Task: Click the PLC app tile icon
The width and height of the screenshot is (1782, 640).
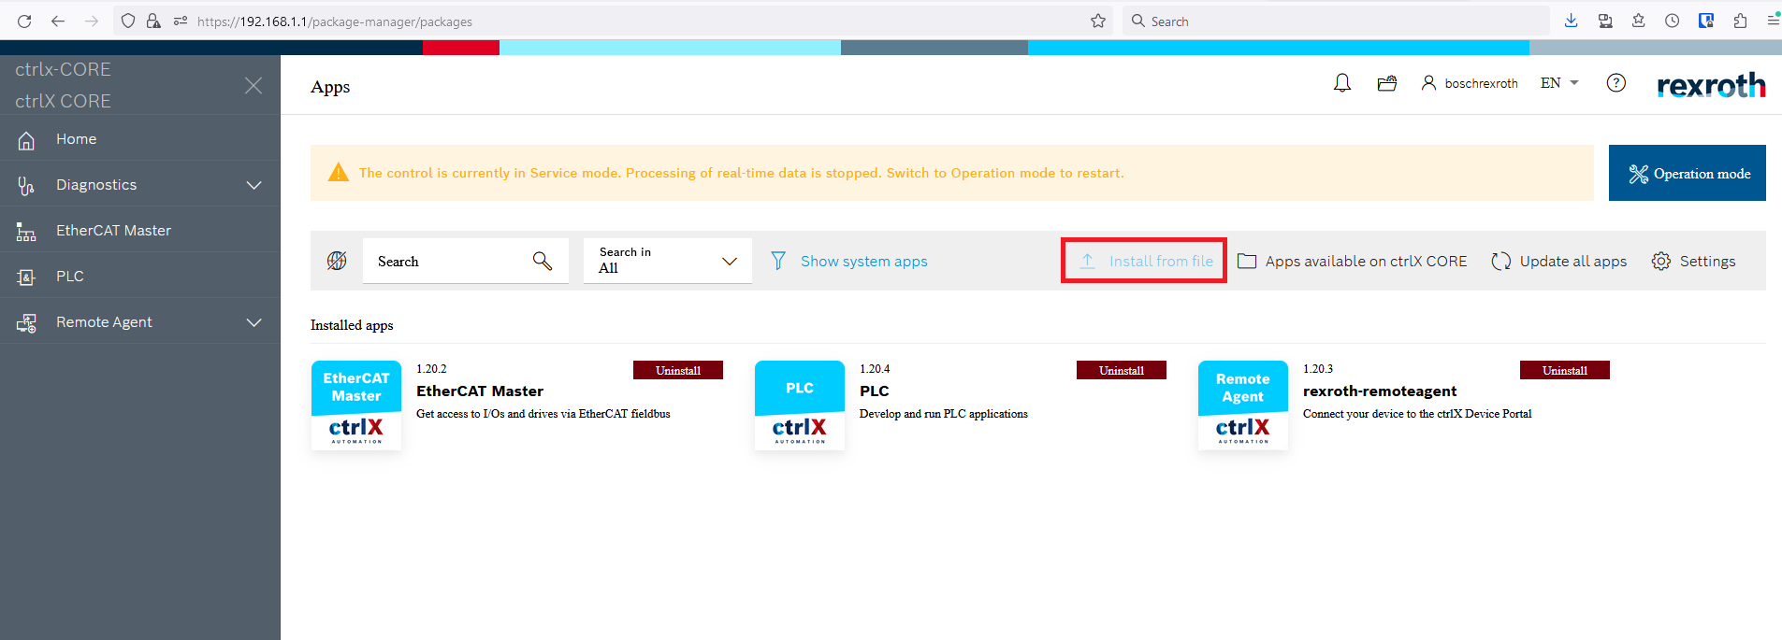Action: click(x=800, y=405)
